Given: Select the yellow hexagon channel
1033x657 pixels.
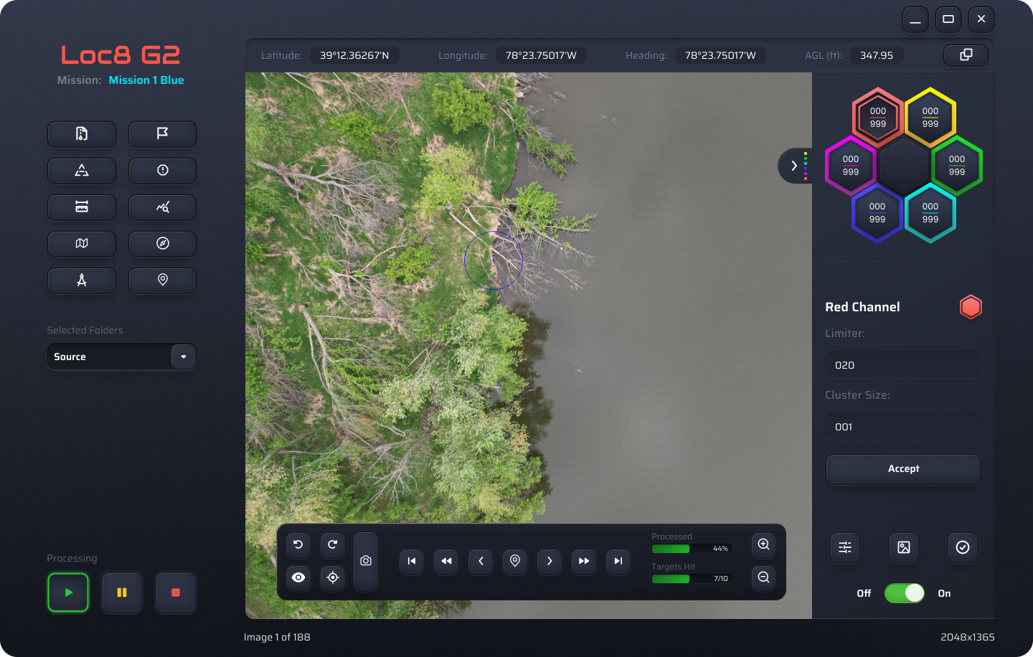Looking at the screenshot, I should coord(930,118).
